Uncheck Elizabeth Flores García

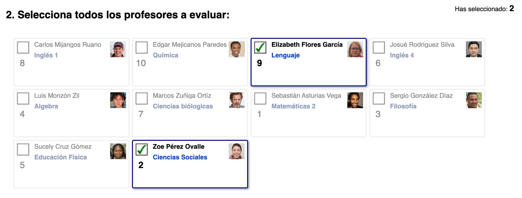pos(260,47)
